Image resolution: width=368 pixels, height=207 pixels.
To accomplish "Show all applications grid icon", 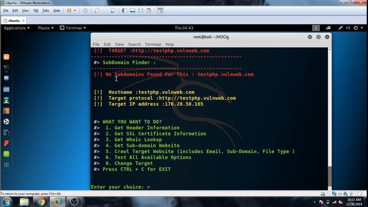I will point(6,165).
